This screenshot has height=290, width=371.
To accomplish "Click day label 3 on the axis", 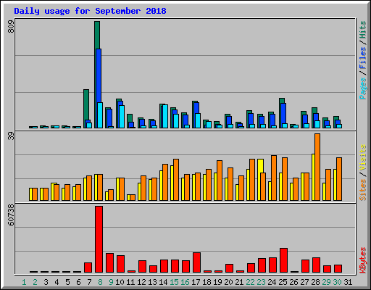I will [x=46, y=282].
